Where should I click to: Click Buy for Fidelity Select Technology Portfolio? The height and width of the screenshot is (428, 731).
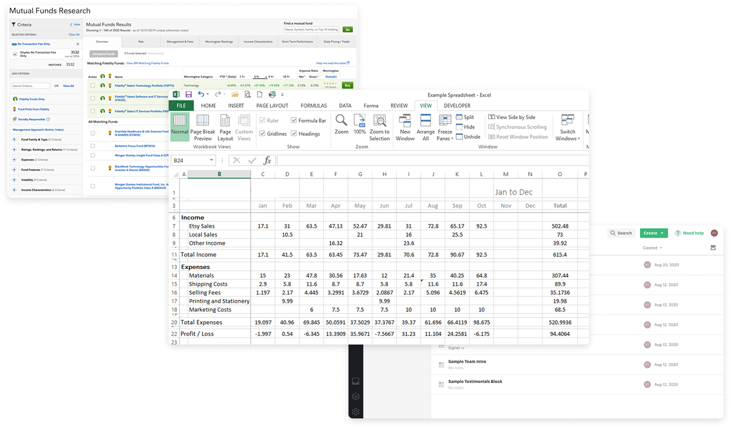click(x=347, y=85)
